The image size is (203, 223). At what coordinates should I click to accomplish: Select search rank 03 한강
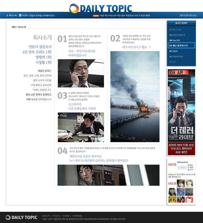coord(173,62)
